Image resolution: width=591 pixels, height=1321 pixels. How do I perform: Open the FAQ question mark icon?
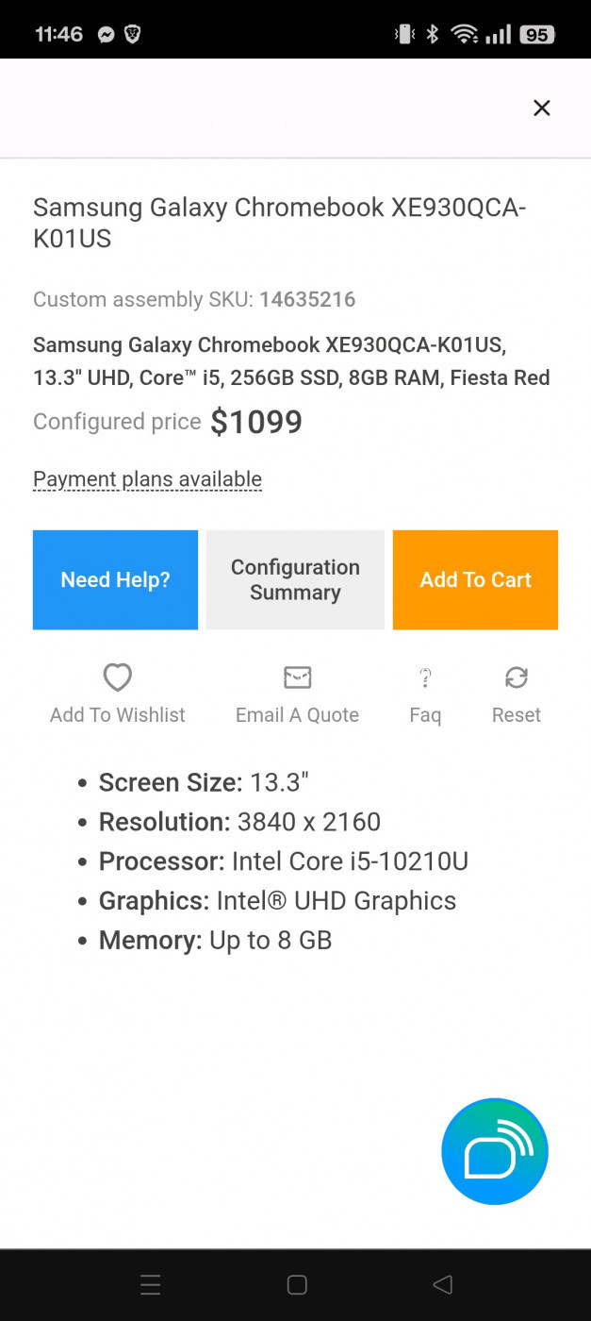point(425,677)
